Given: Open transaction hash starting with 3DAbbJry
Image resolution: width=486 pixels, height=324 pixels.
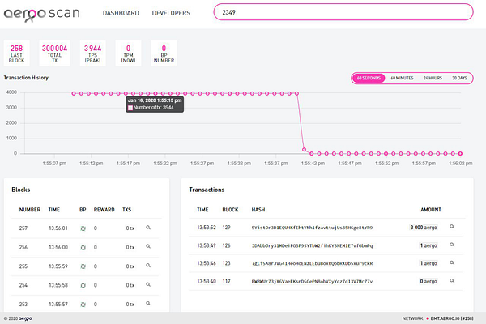Looking at the screenshot, I should [312, 246].
